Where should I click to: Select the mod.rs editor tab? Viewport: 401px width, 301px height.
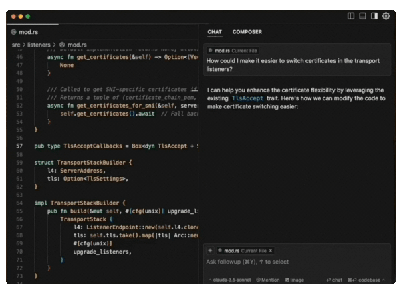(x=25, y=32)
